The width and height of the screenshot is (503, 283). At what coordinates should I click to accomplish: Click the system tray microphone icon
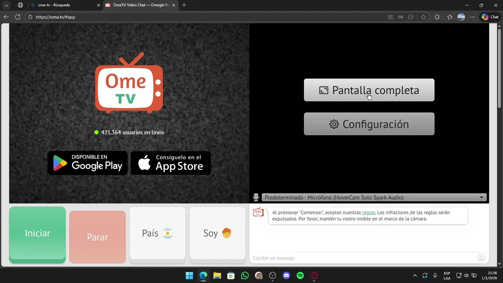pyautogui.click(x=435, y=276)
